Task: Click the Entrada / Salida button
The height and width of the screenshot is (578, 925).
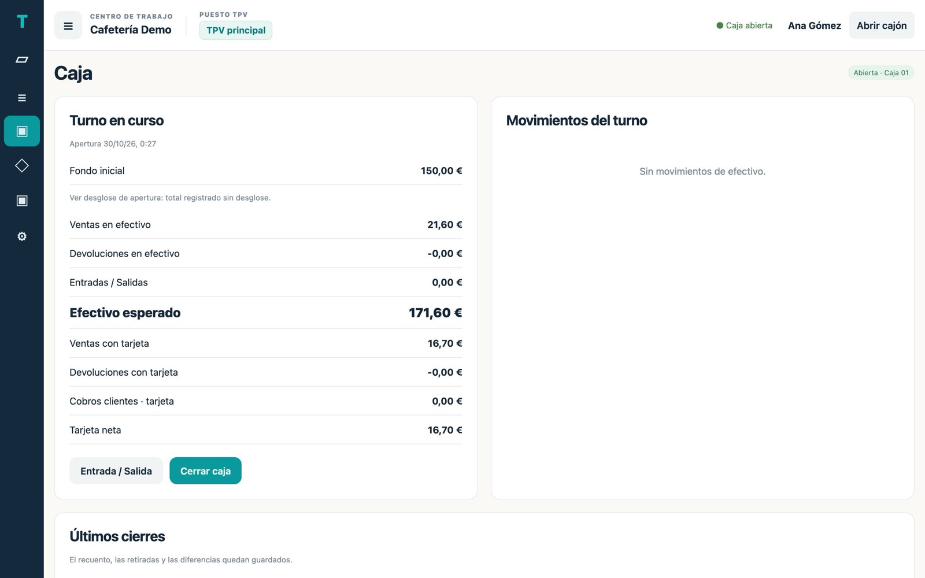Action: 116,471
